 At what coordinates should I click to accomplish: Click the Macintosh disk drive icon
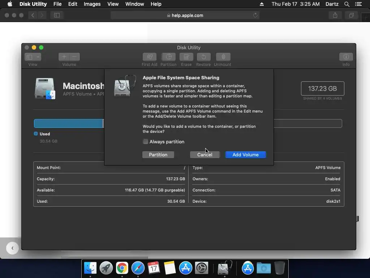(45, 89)
